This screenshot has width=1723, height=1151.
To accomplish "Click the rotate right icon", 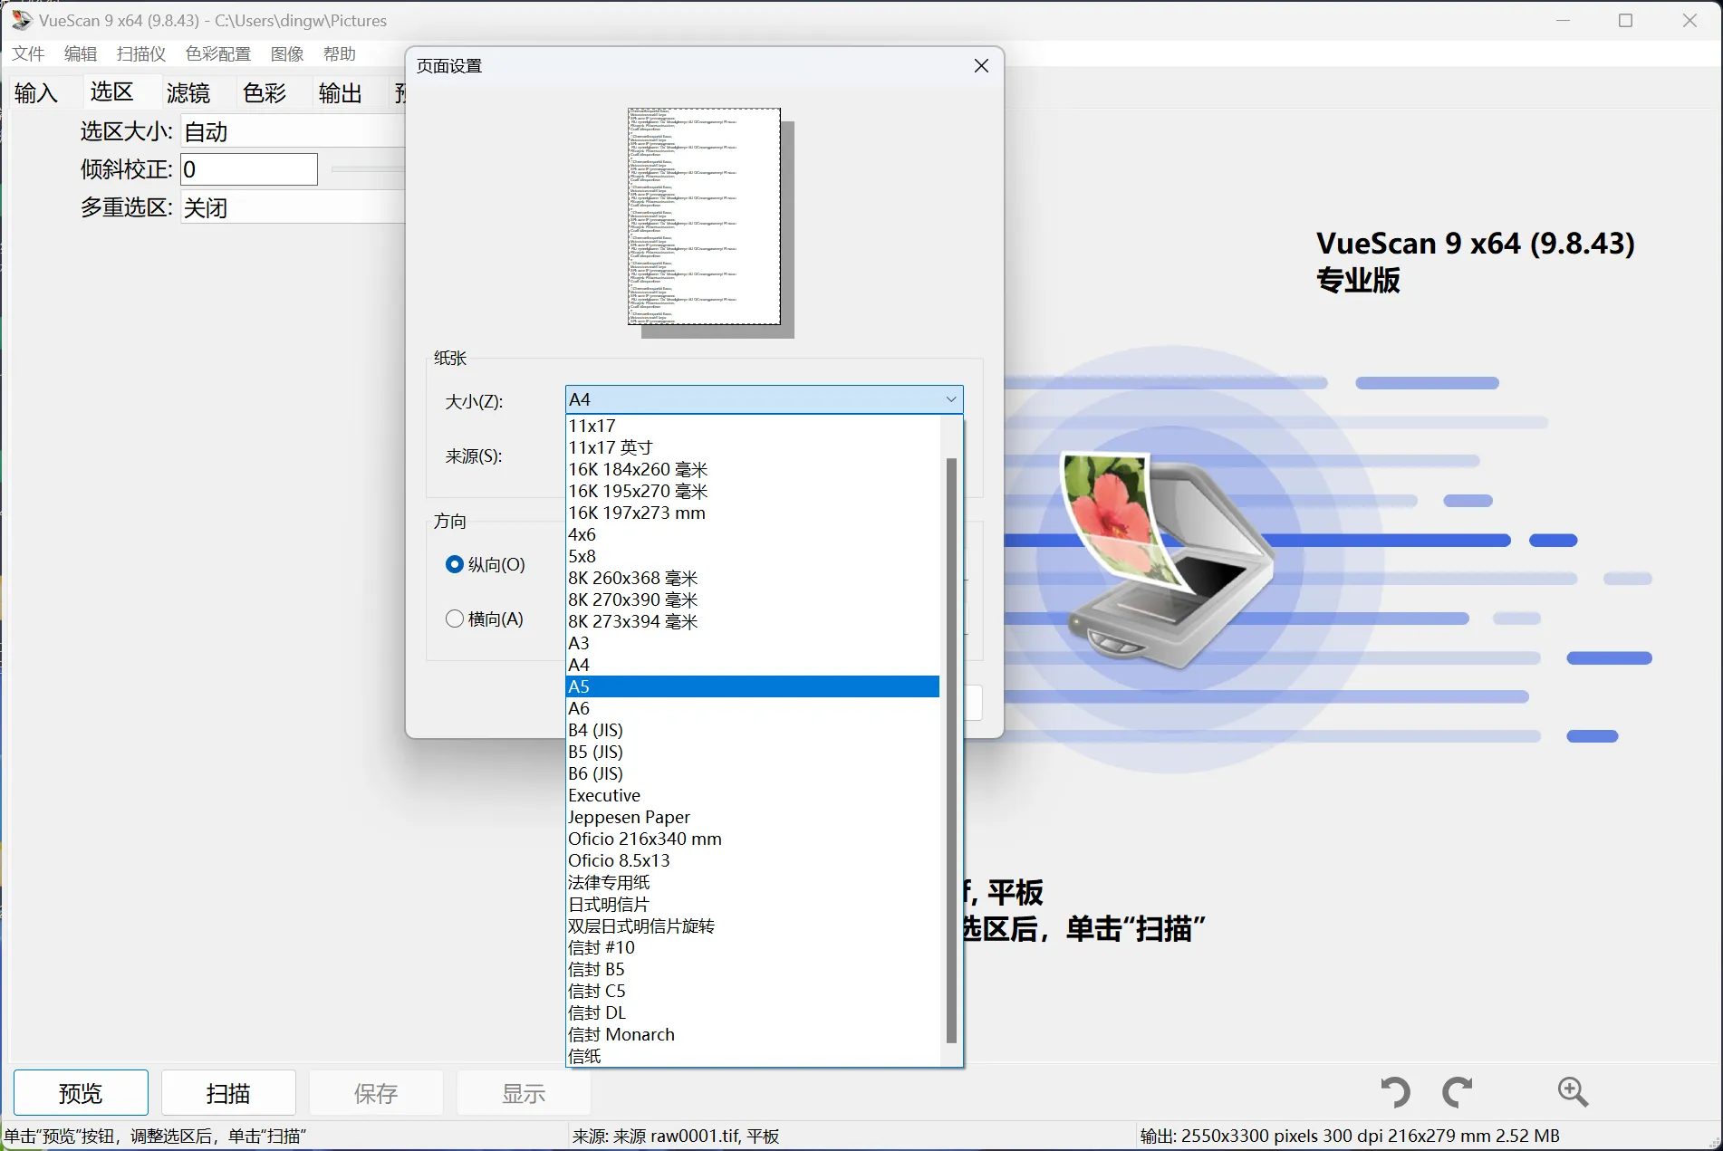I will click(1457, 1092).
